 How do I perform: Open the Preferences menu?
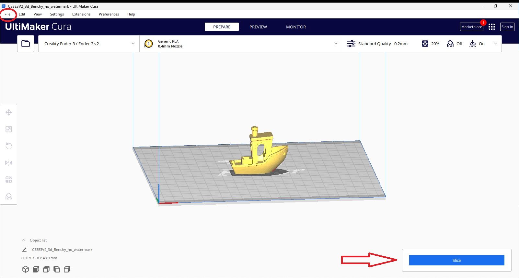(109, 14)
